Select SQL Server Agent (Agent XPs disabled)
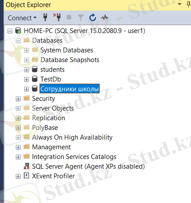This screenshot has height=203, width=191. (x=88, y=166)
